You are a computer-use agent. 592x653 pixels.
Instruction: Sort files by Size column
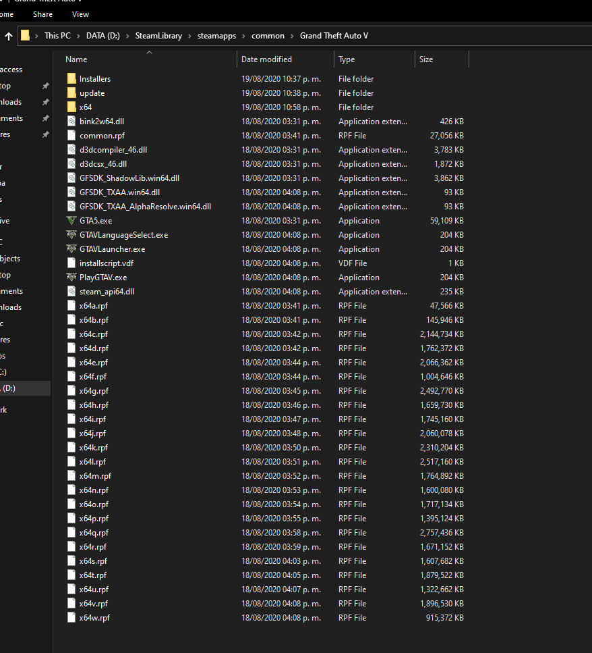(x=426, y=59)
